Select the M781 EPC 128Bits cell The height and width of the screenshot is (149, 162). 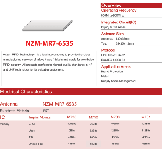pyautogui.click(x=146, y=124)
